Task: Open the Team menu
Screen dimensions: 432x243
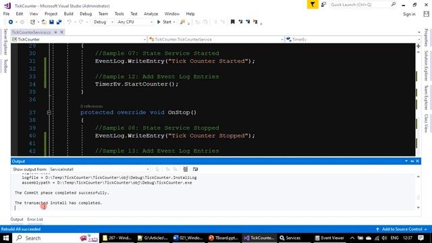Action: [103, 13]
